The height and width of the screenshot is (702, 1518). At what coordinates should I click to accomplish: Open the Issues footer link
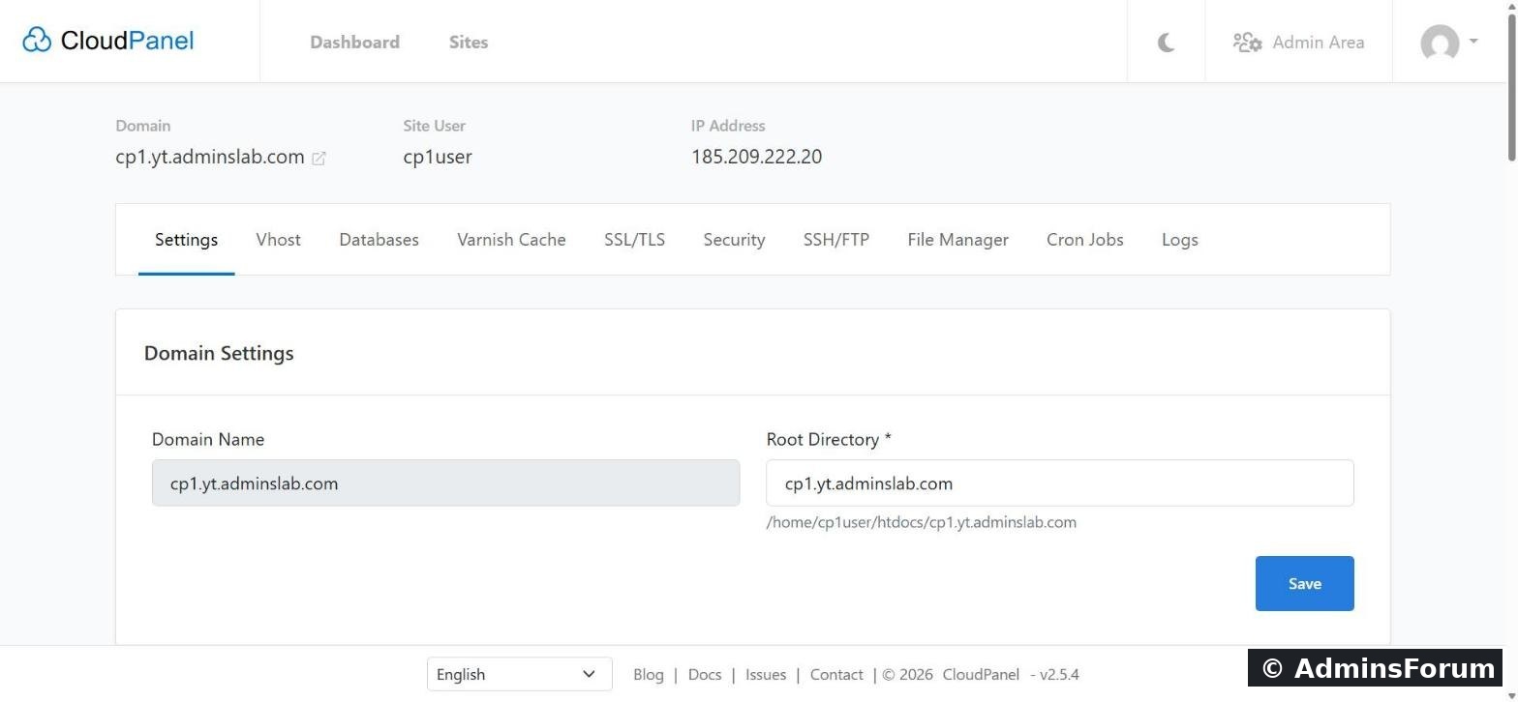pos(766,675)
